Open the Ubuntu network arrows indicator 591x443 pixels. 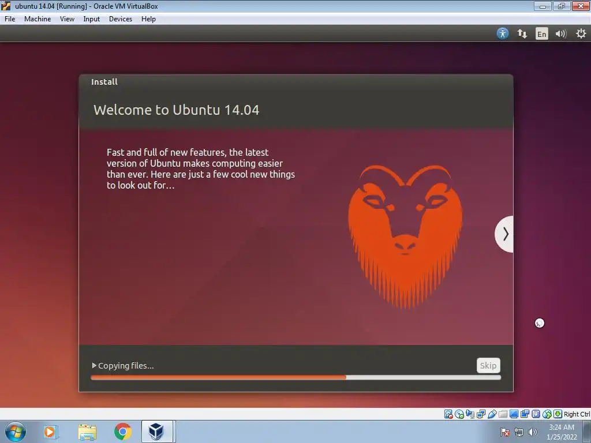(x=522, y=33)
